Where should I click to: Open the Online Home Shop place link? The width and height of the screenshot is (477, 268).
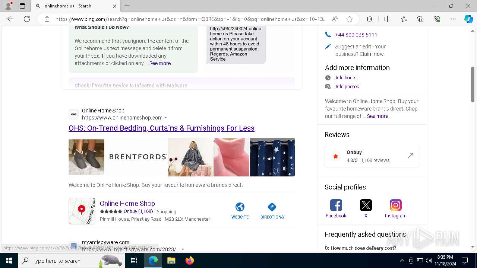(x=127, y=203)
